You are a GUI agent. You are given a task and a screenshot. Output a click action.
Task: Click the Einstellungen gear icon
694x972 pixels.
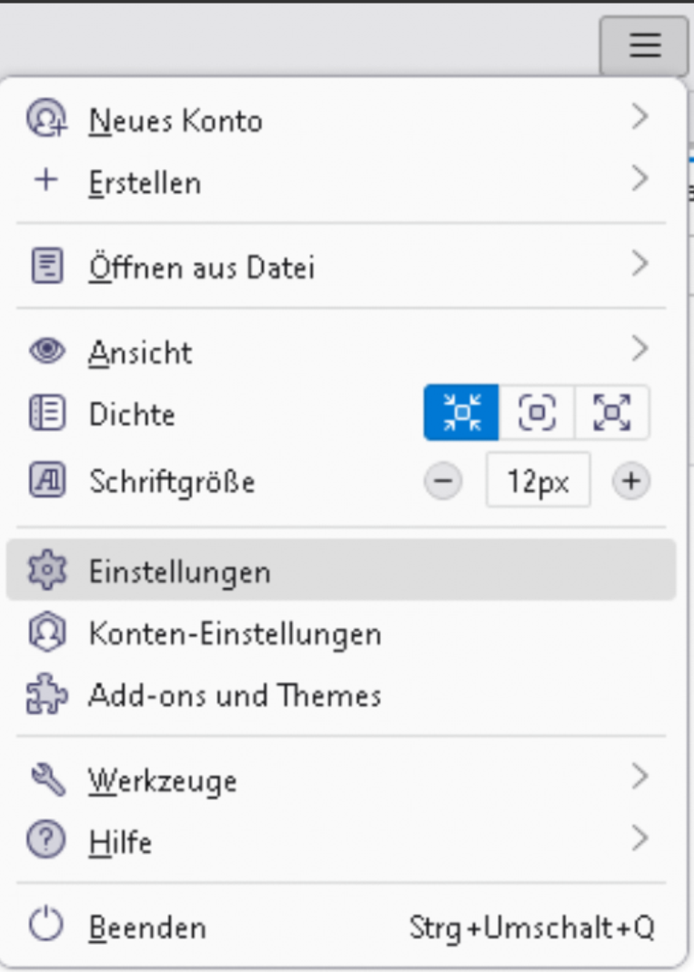(x=46, y=571)
